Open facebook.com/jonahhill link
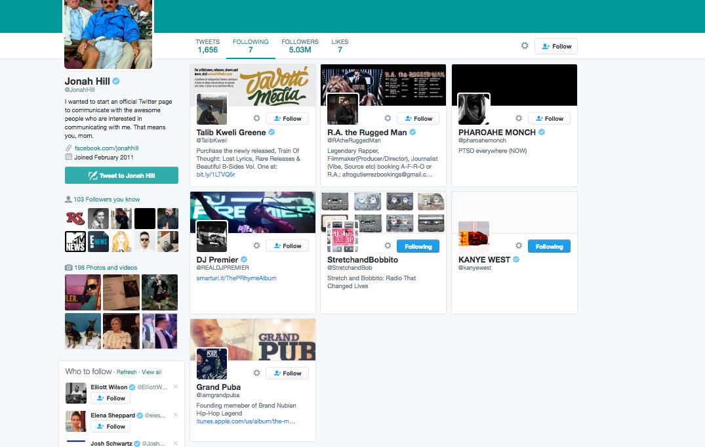705x447 pixels. pos(106,148)
